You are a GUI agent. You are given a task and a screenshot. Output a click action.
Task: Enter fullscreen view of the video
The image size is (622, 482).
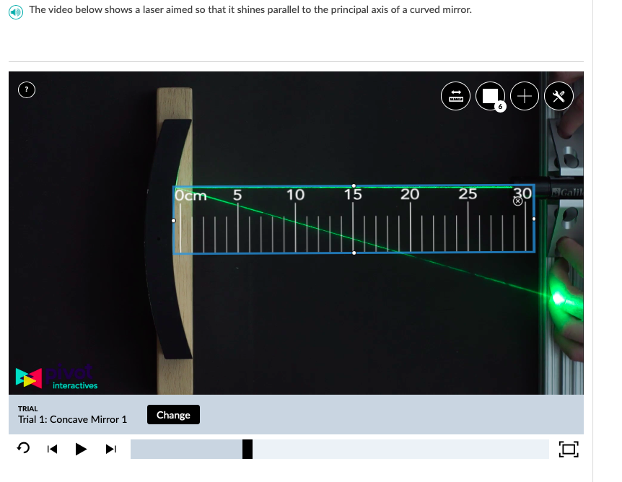[x=570, y=448]
